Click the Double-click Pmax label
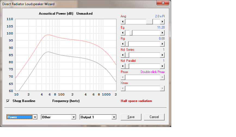236x137 pixels. 153,72
